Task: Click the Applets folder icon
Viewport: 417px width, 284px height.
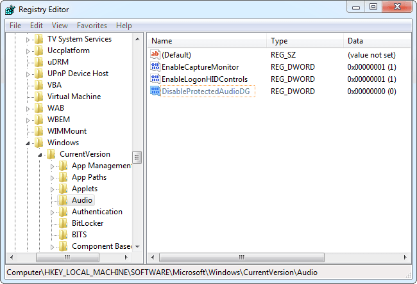Action: (64, 189)
